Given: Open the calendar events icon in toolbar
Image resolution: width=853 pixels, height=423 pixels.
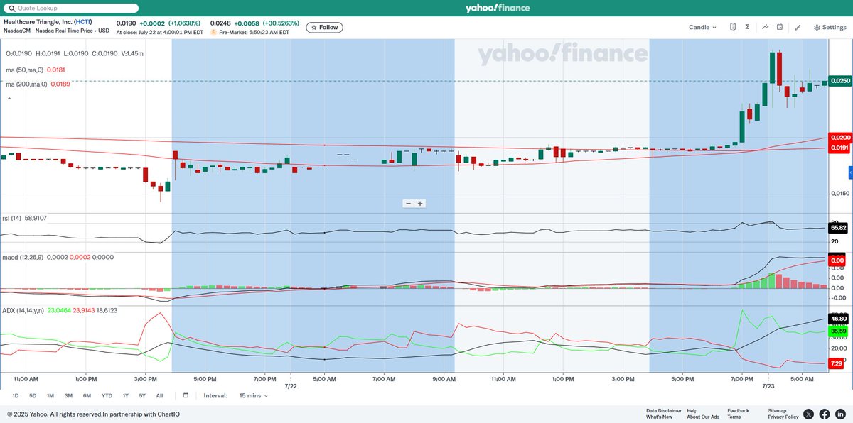Looking at the screenshot, I should click(780, 27).
